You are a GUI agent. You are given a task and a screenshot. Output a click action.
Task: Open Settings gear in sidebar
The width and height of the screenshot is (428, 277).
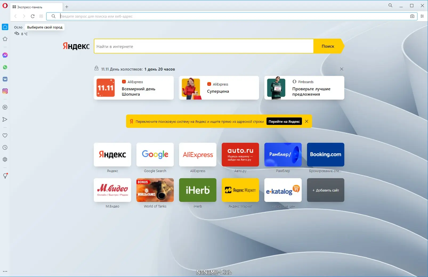point(5,160)
